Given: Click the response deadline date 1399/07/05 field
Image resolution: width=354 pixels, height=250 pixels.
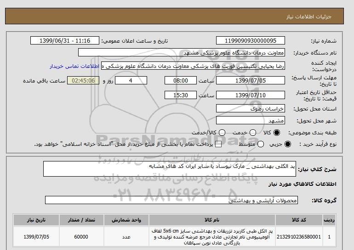Looking at the screenshot, I should pyautogui.click(x=251, y=80).
